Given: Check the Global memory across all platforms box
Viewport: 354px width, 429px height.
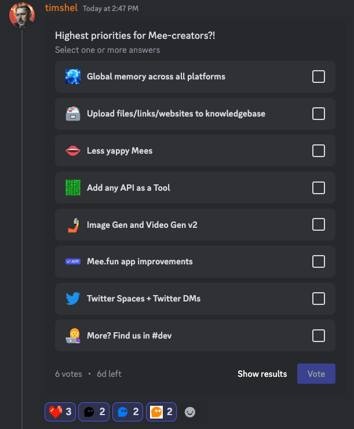Looking at the screenshot, I should 319,77.
